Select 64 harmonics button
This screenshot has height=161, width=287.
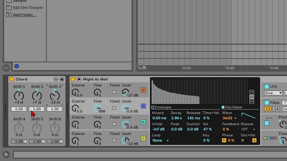click(252, 102)
